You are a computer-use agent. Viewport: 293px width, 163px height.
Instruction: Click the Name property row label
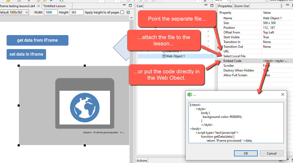[228, 18]
